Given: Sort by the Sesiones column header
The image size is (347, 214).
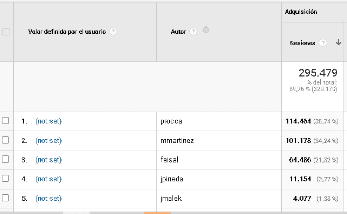Looking at the screenshot, I should pyautogui.click(x=302, y=43).
